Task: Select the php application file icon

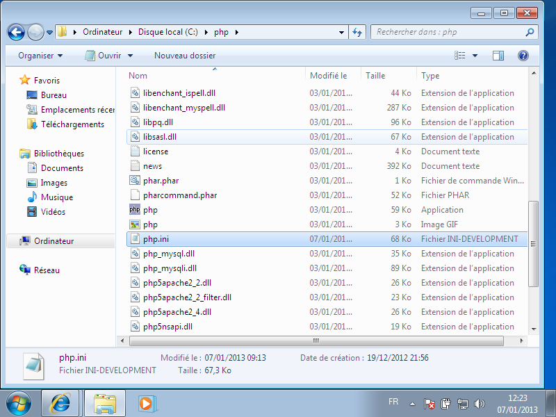Action: click(x=135, y=210)
